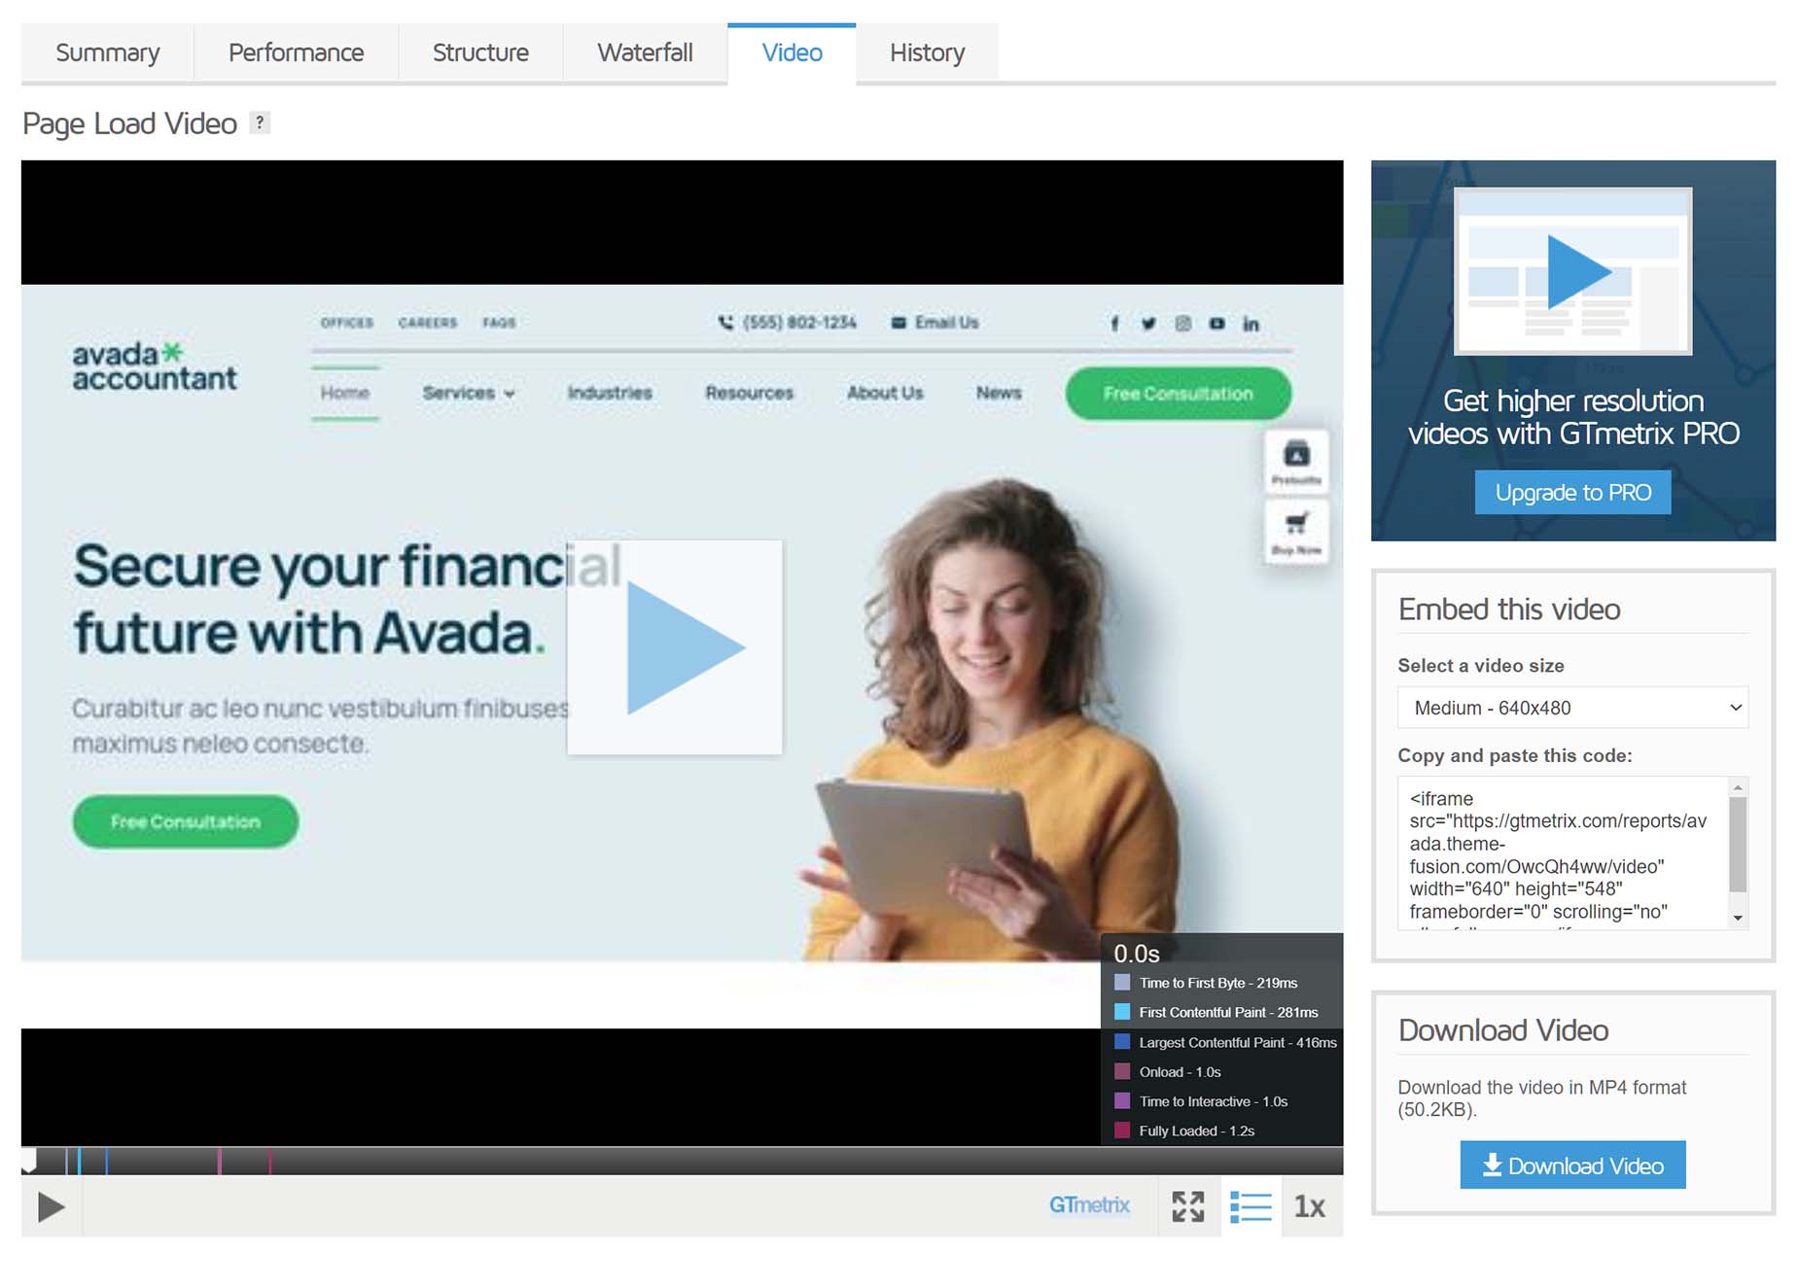
Task: Click the Home nav item in video
Action: [345, 393]
